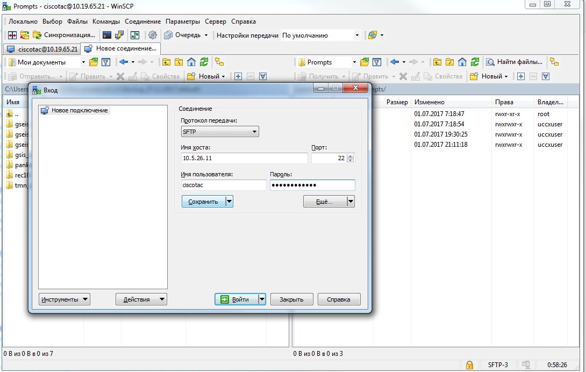586x372 pixels.
Task: Click the Закрыть button
Action: click(x=291, y=299)
